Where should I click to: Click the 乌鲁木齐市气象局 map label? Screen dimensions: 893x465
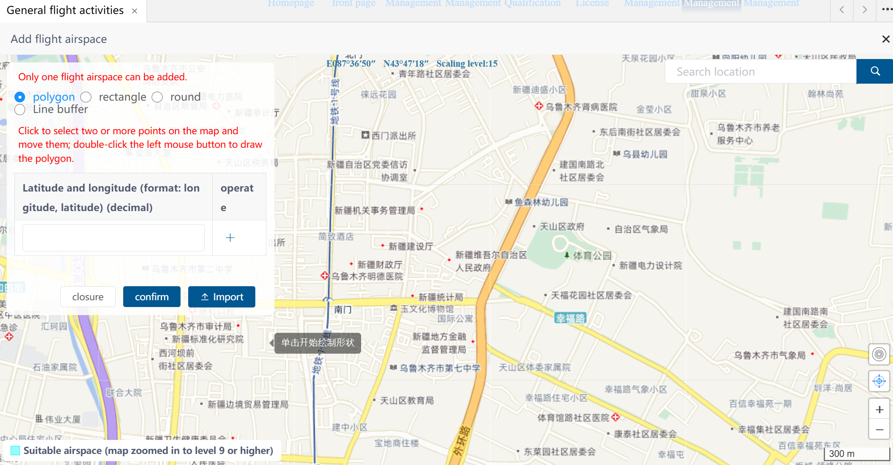(770, 355)
